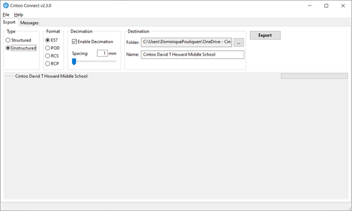Image resolution: width=352 pixels, height=211 pixels.
Task: Click the Cintoo Connect app logo icon
Action: click(6, 6)
